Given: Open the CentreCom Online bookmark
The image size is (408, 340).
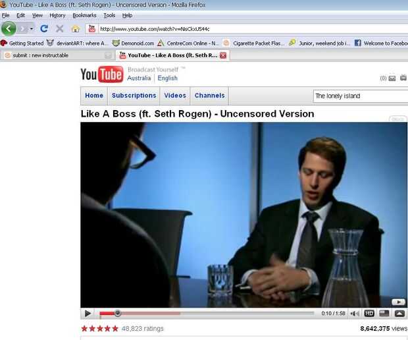Looking at the screenshot, I should click(189, 43).
